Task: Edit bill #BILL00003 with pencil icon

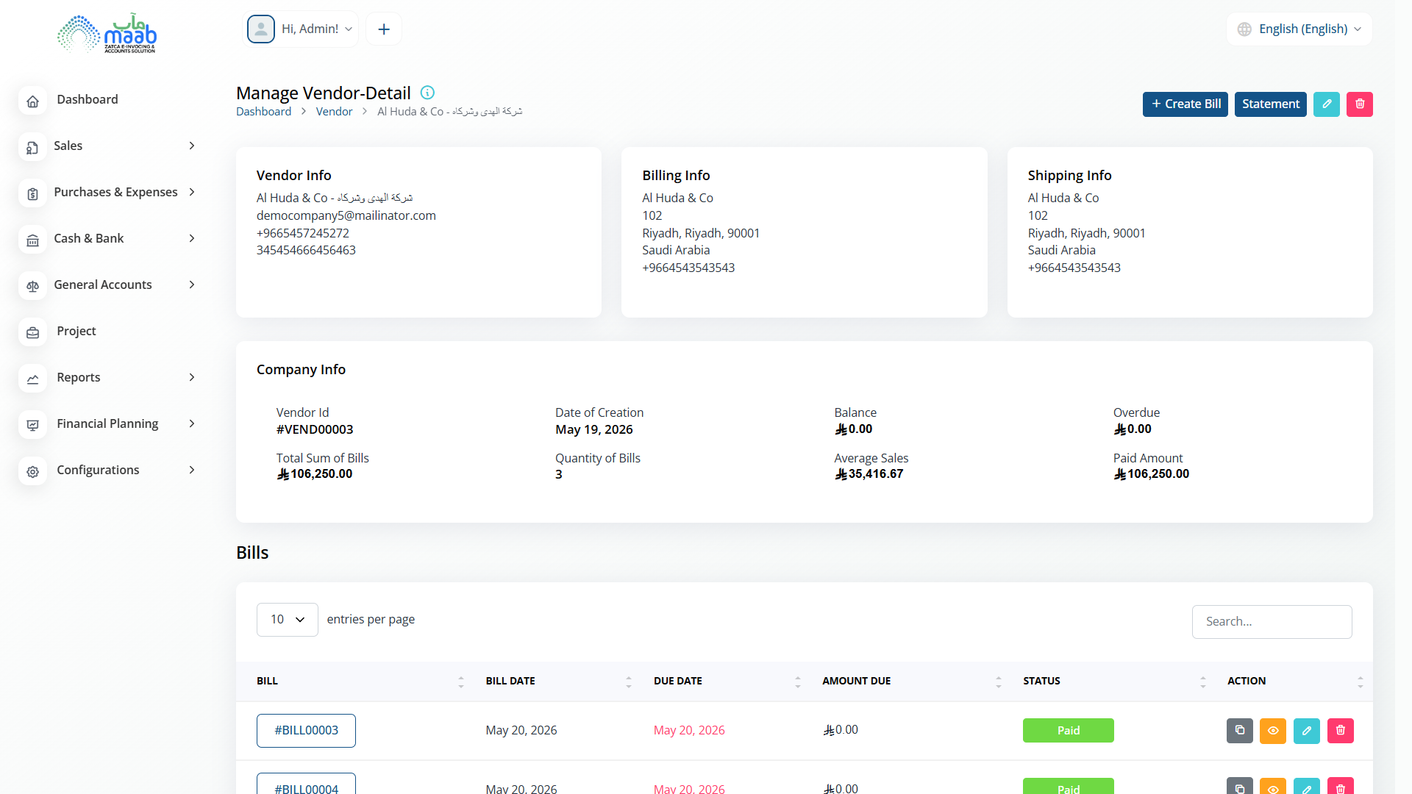Action: pyautogui.click(x=1306, y=731)
